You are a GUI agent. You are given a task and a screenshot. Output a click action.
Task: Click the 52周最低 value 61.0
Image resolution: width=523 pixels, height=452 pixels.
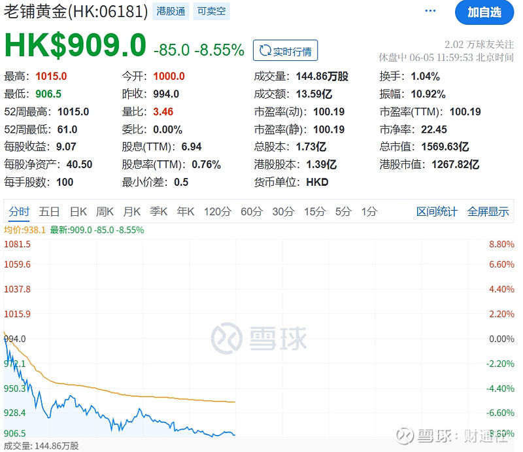(67, 130)
